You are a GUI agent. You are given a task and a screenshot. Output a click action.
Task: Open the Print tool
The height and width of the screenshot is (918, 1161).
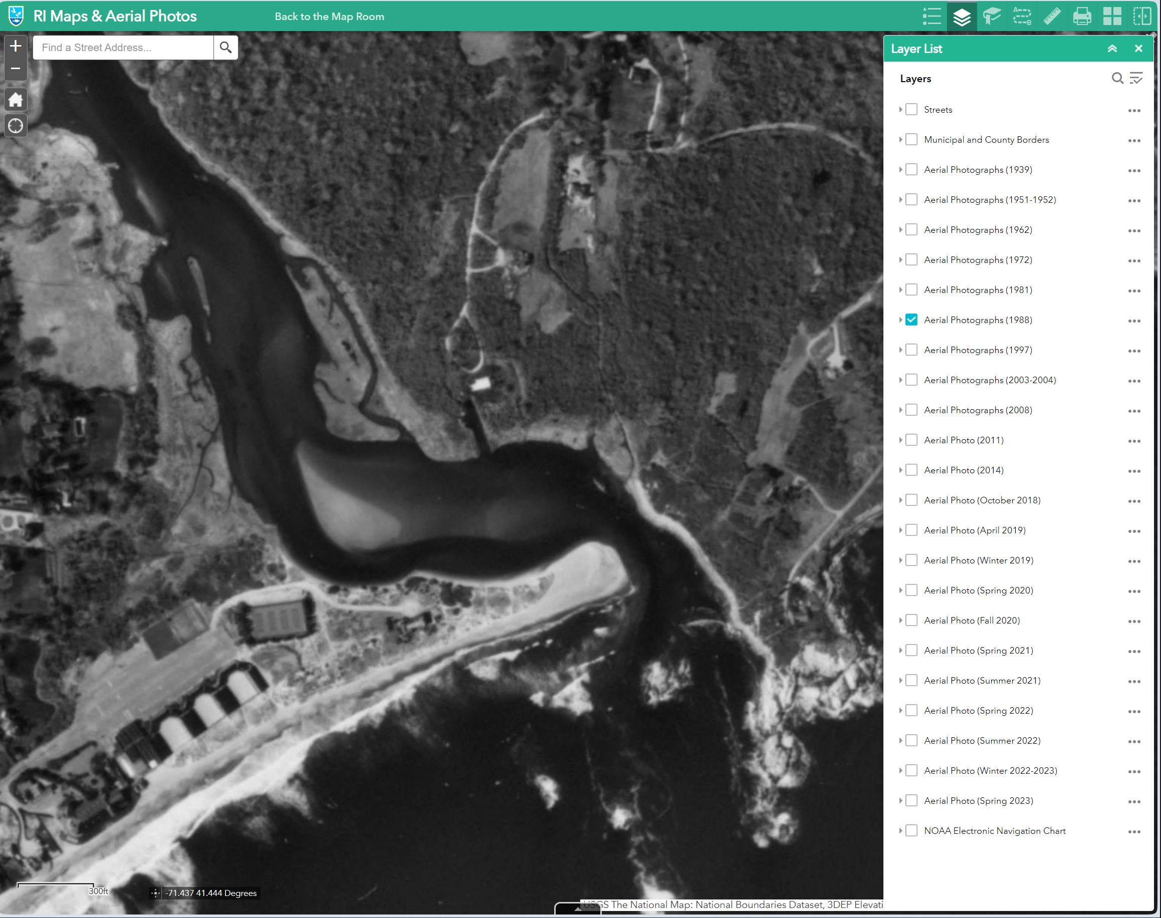pyautogui.click(x=1082, y=16)
